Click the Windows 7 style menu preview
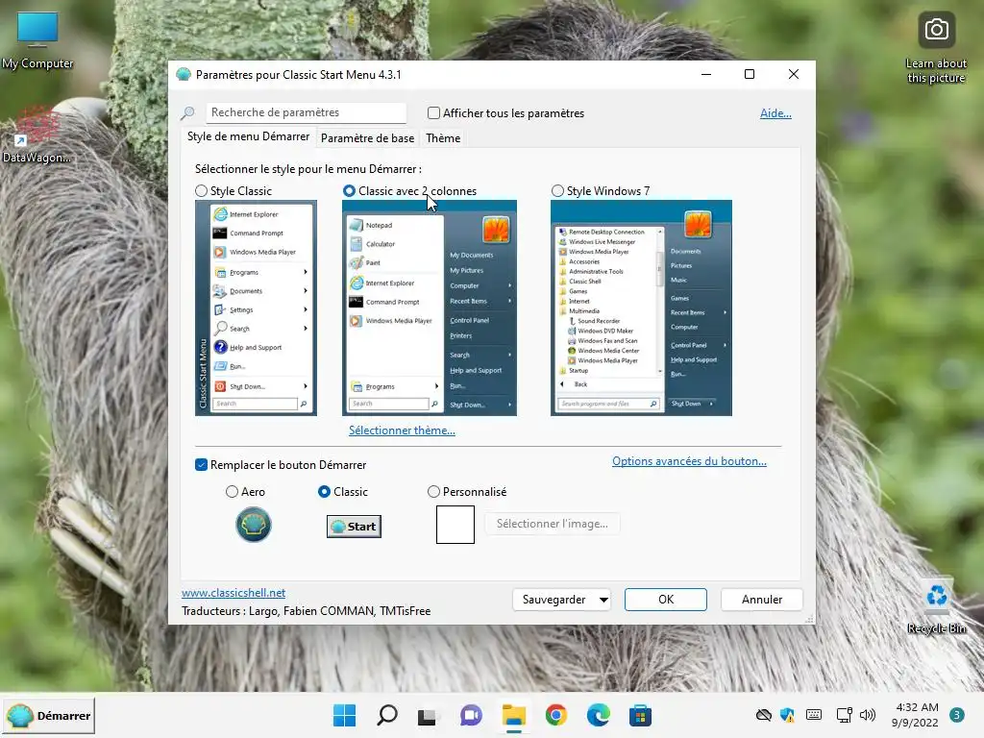984x738 pixels. pos(641,307)
